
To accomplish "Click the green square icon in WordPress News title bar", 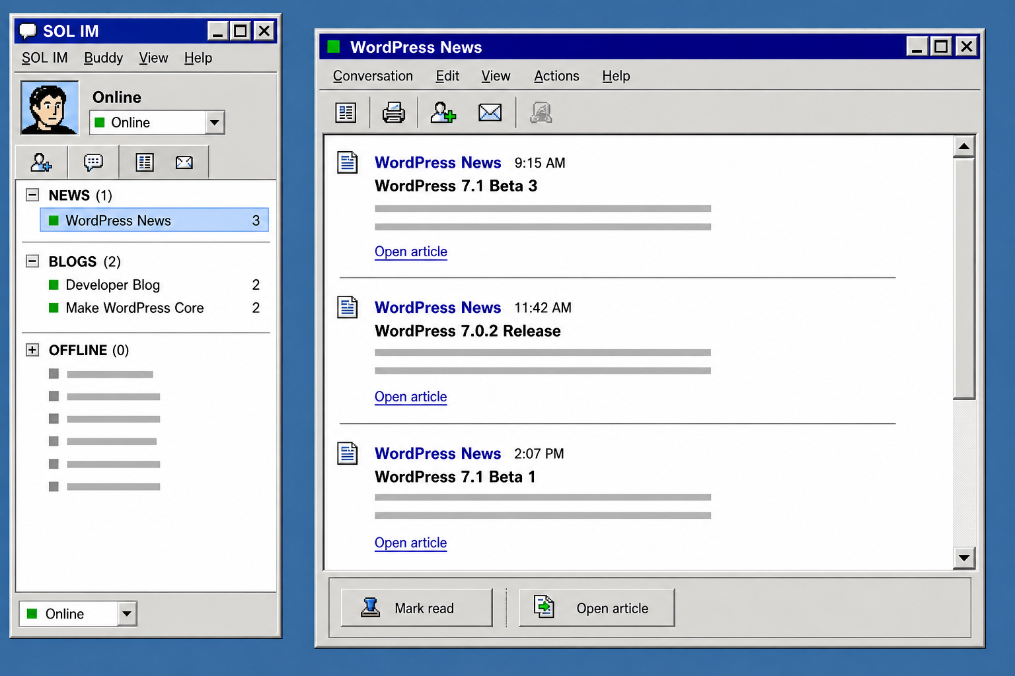I will [334, 46].
